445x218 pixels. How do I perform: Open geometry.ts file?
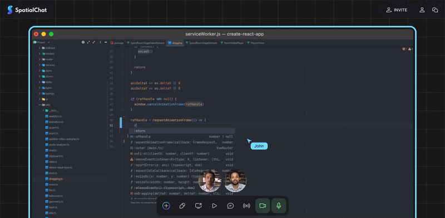54,201
